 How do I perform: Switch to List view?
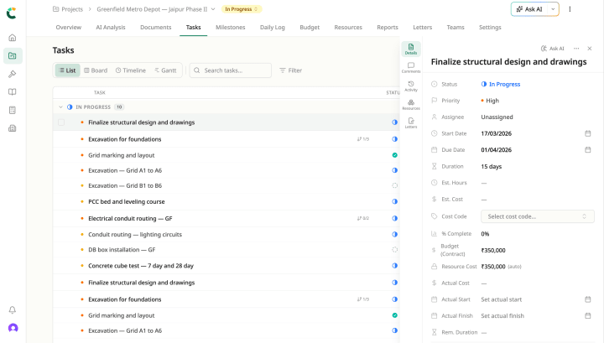click(x=67, y=70)
